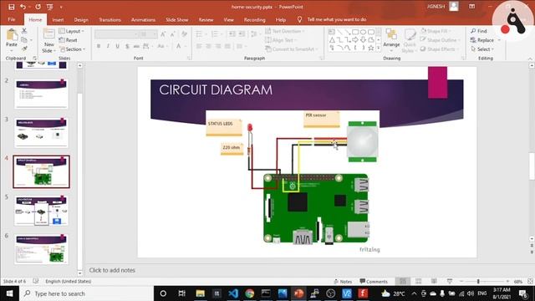
Task: Click the Tell Me lightbulb icon
Action: click(x=299, y=19)
